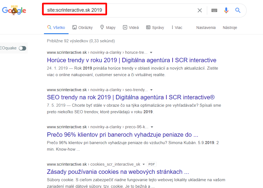263x188 pixels.
Task: Expand the arrow beside the seo-trendy... URL
Action: pyautogui.click(x=152, y=90)
